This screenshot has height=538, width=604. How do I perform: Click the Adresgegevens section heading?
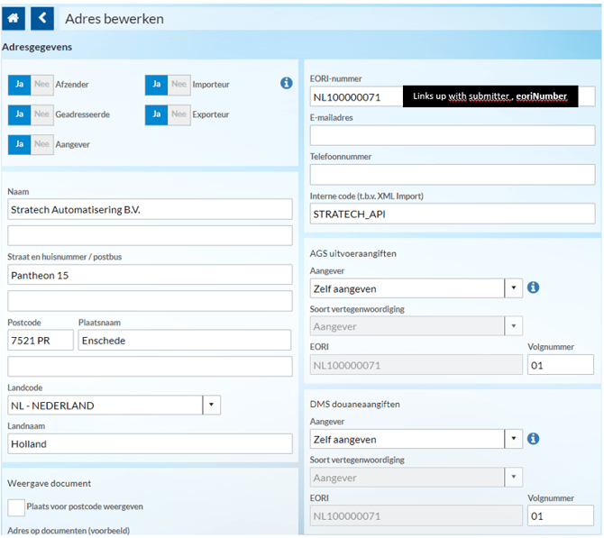coord(37,47)
